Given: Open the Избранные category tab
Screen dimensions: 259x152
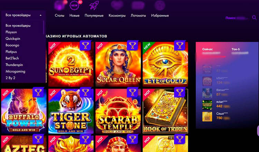Looking at the screenshot, I should coord(160,15).
